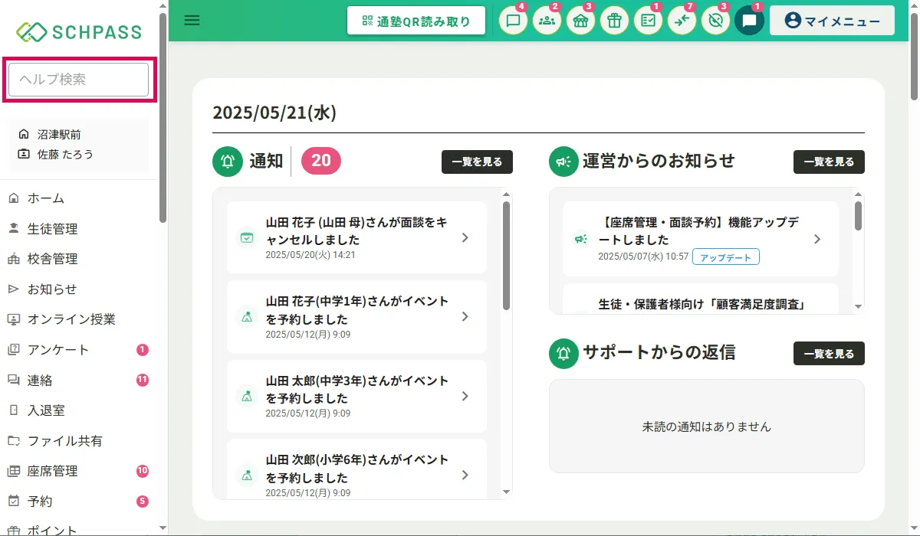The height and width of the screenshot is (536, 920).
Task: Open the crossed-out circle icon with badge 3
Action: coord(715,21)
